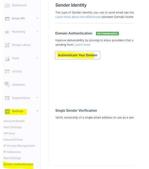
Task: Open Mail Settings submenu item
Action: coord(12,158)
